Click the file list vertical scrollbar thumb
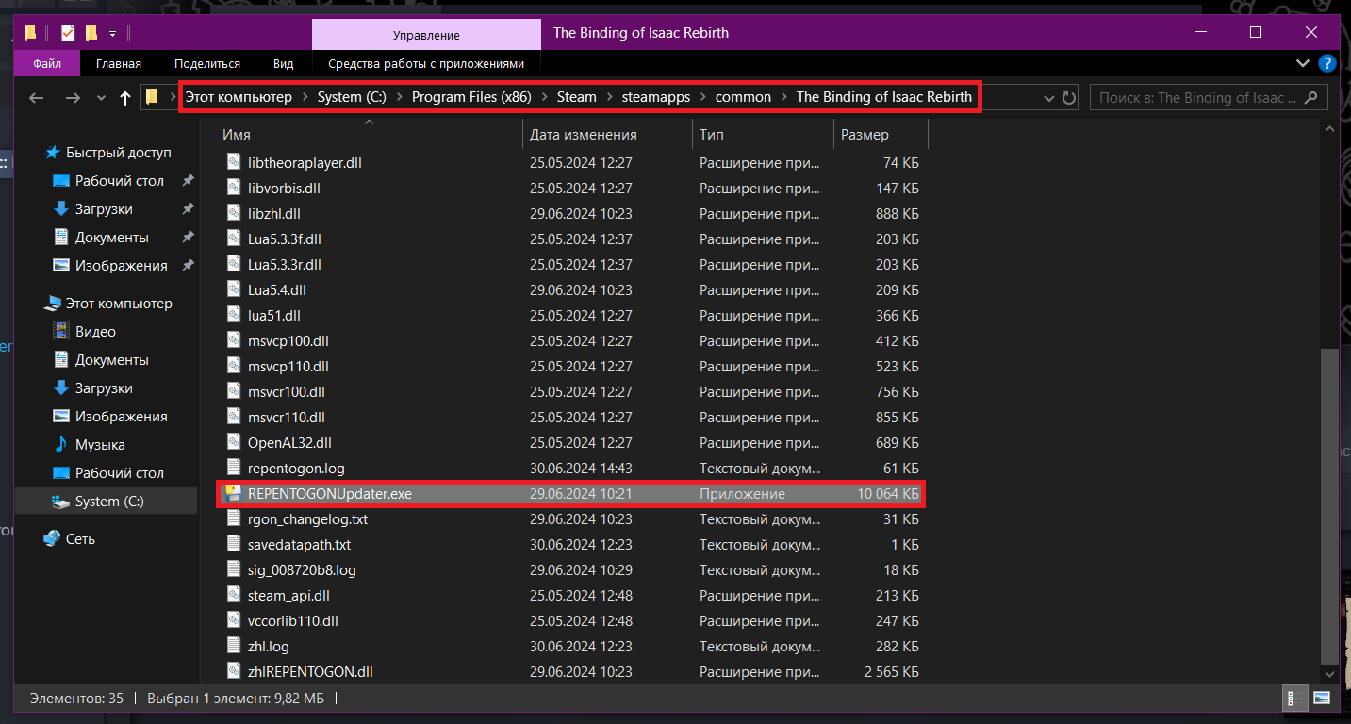 click(1329, 506)
